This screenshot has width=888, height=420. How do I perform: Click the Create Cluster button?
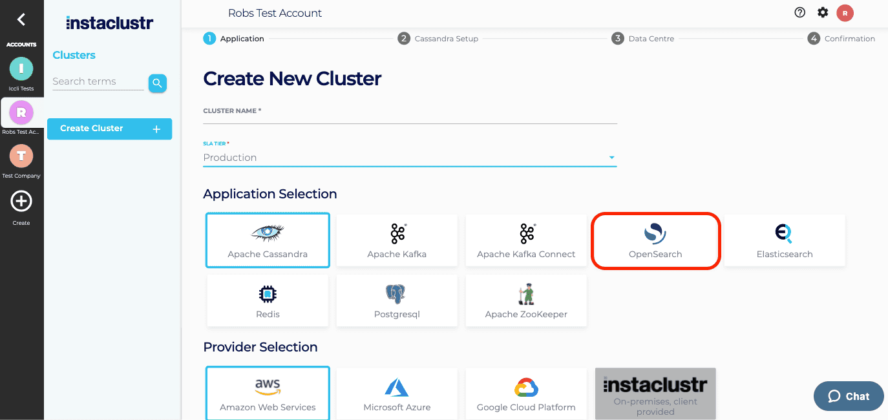pos(109,129)
